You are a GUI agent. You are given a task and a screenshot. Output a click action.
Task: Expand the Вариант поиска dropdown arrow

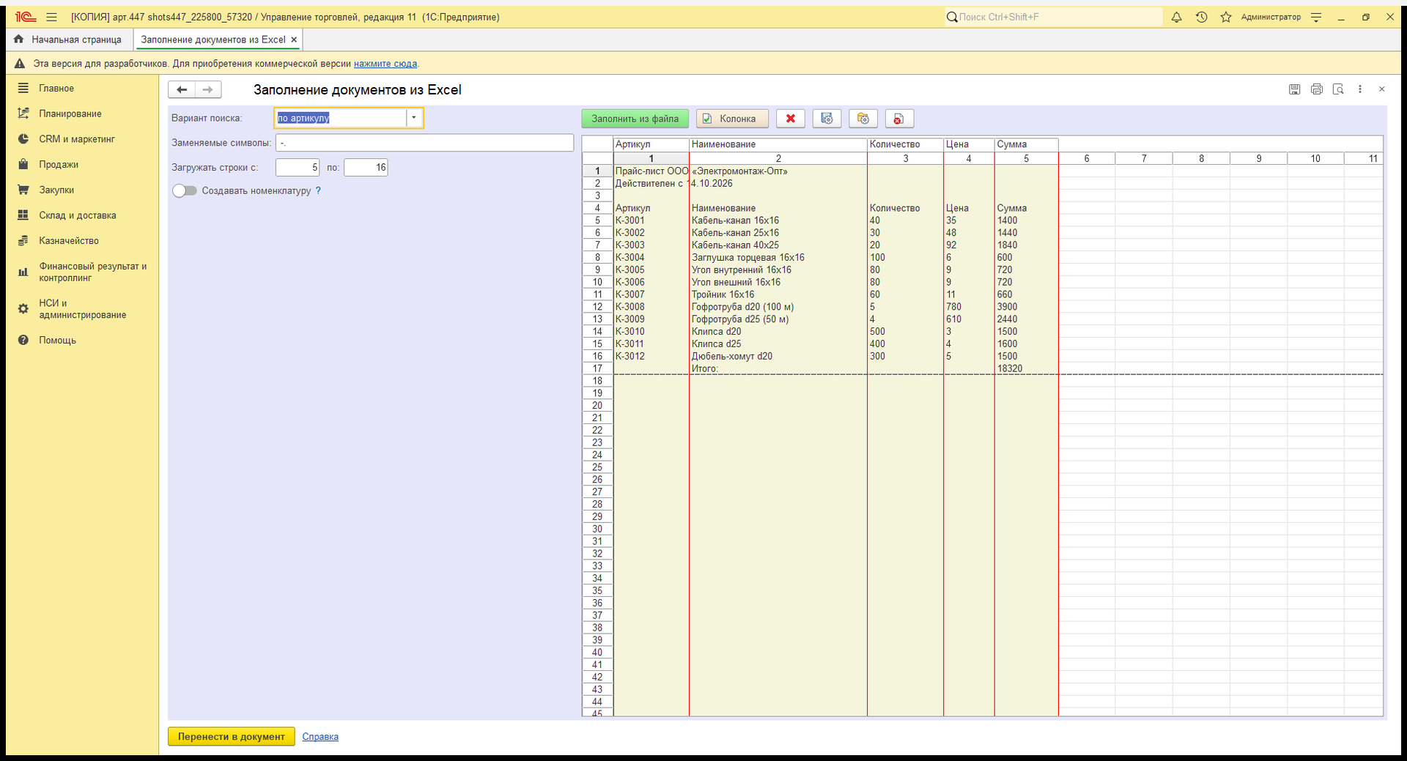[x=414, y=118]
